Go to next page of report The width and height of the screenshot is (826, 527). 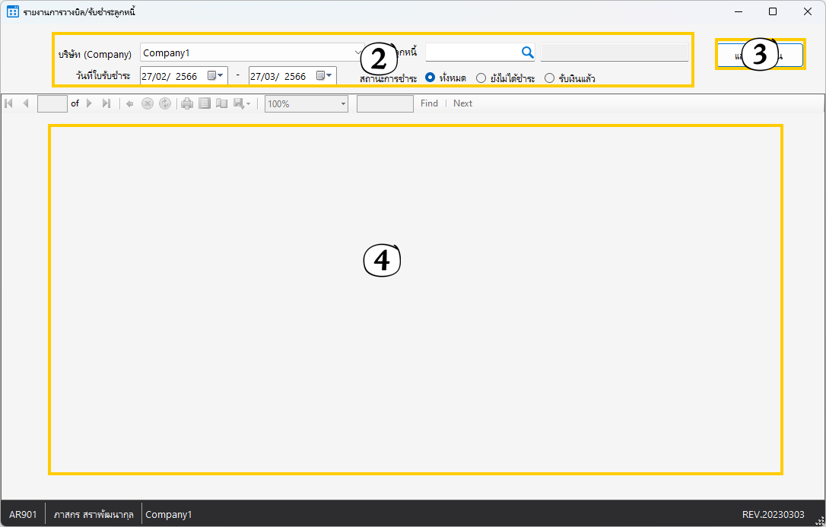(x=90, y=103)
